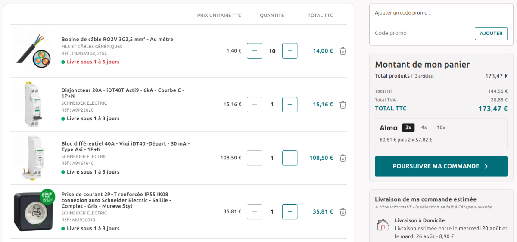The image size is (517, 242).
Task: Choose Alma 10x installment option
Action: pyautogui.click(x=441, y=127)
